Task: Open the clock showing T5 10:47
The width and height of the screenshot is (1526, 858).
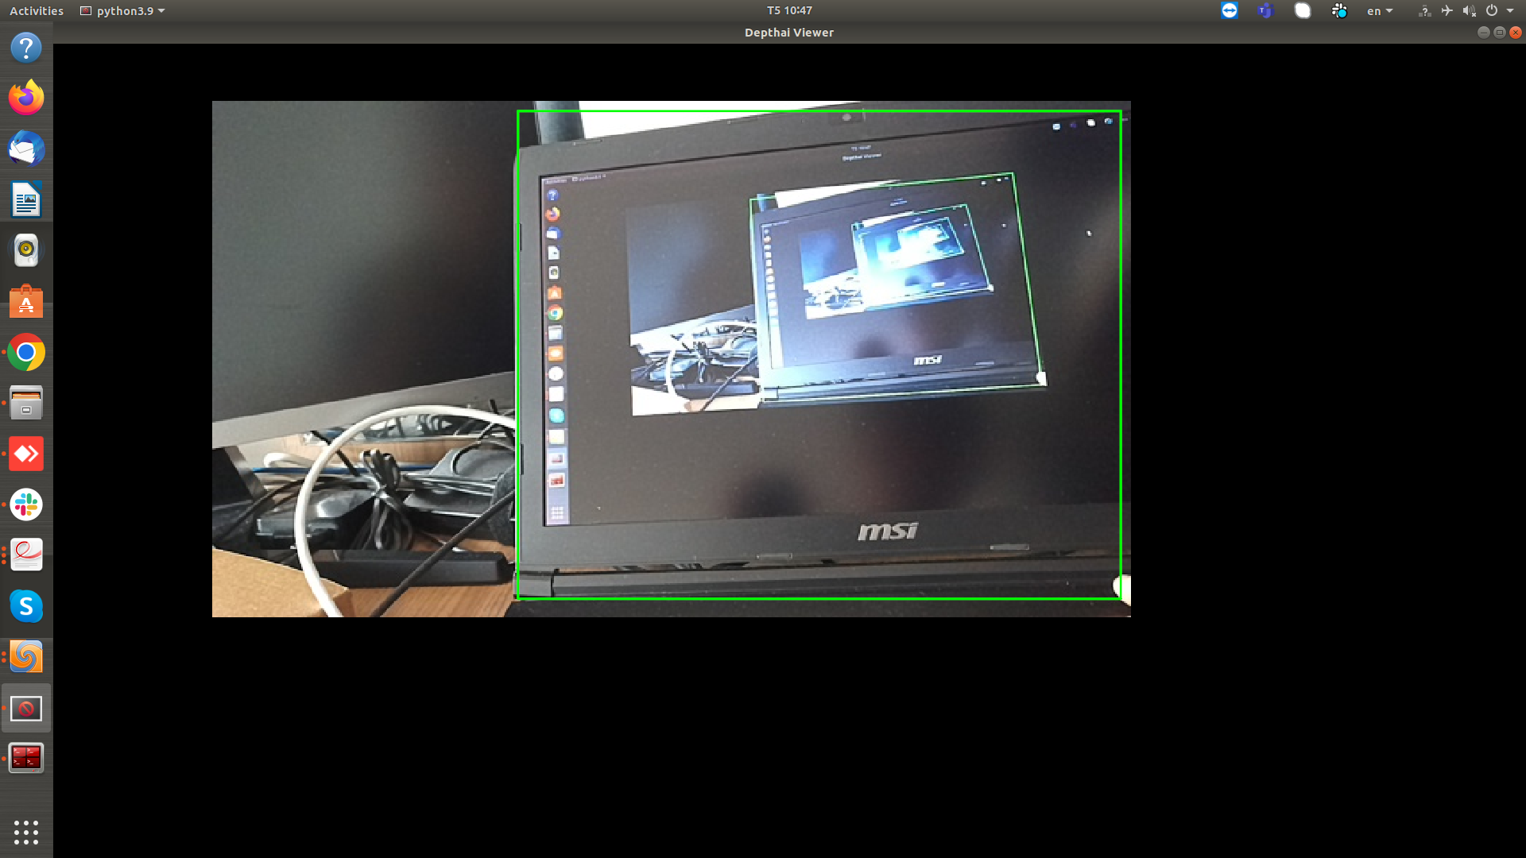Action: [x=789, y=10]
